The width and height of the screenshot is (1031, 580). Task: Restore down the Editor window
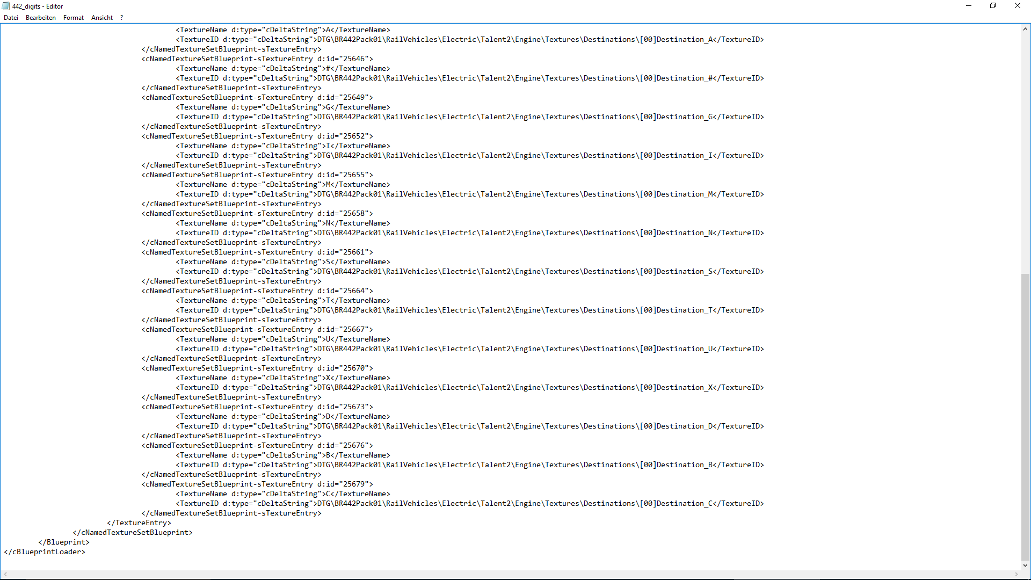(x=993, y=6)
